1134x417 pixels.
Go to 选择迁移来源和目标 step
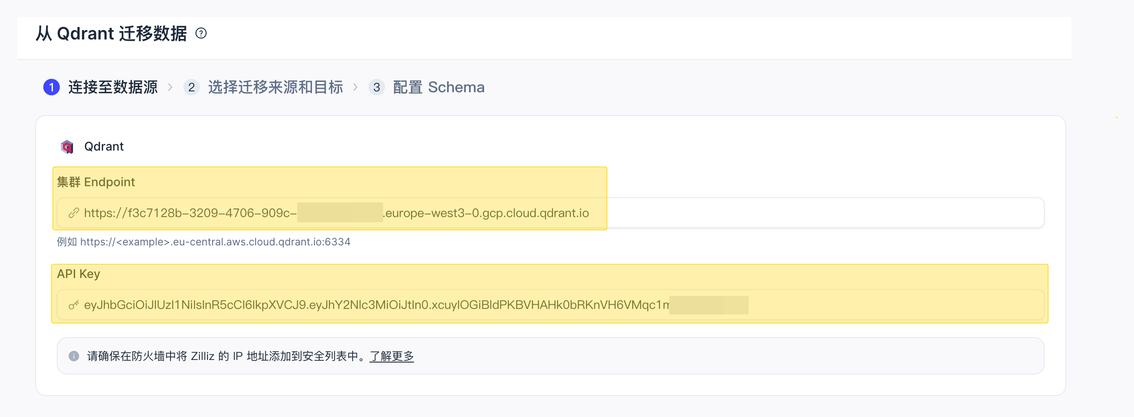(276, 87)
